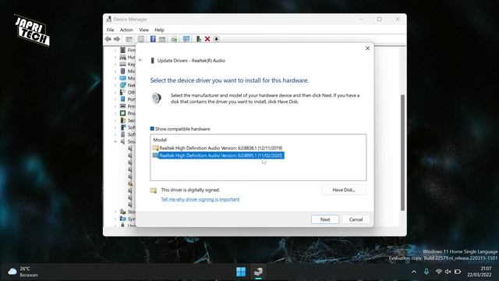
Task: Click the Disable device down-arrow toolbar icon
Action: pyautogui.click(x=217, y=39)
